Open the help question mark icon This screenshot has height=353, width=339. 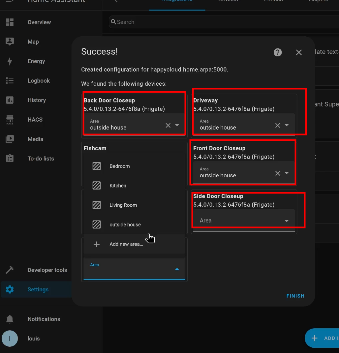pos(278,52)
